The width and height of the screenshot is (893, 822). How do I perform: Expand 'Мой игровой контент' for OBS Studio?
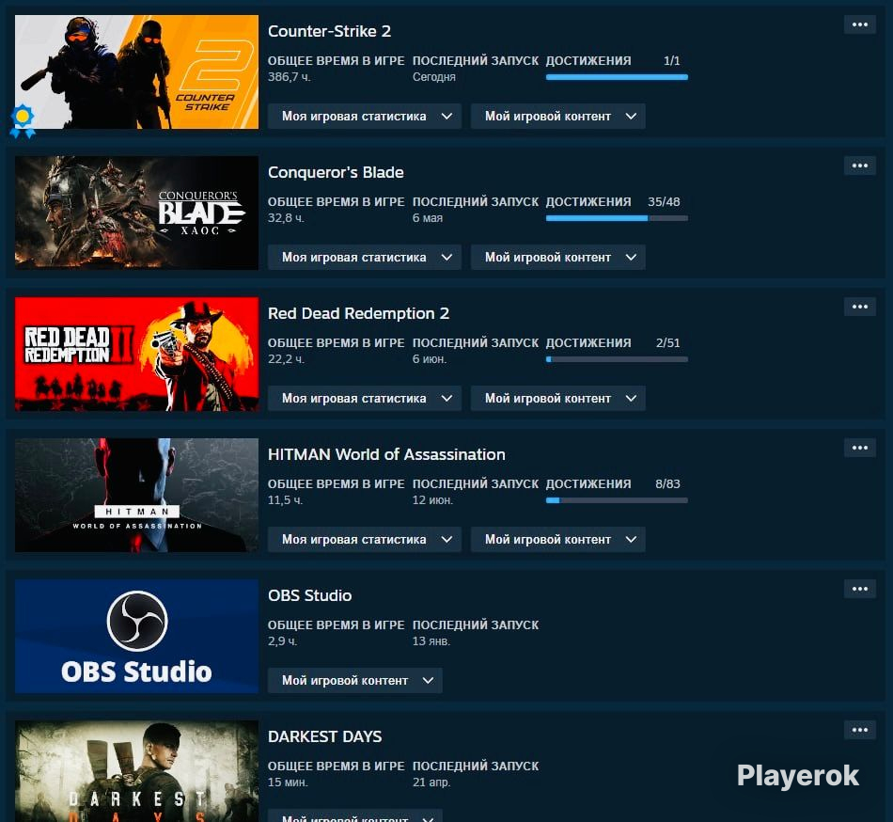354,681
